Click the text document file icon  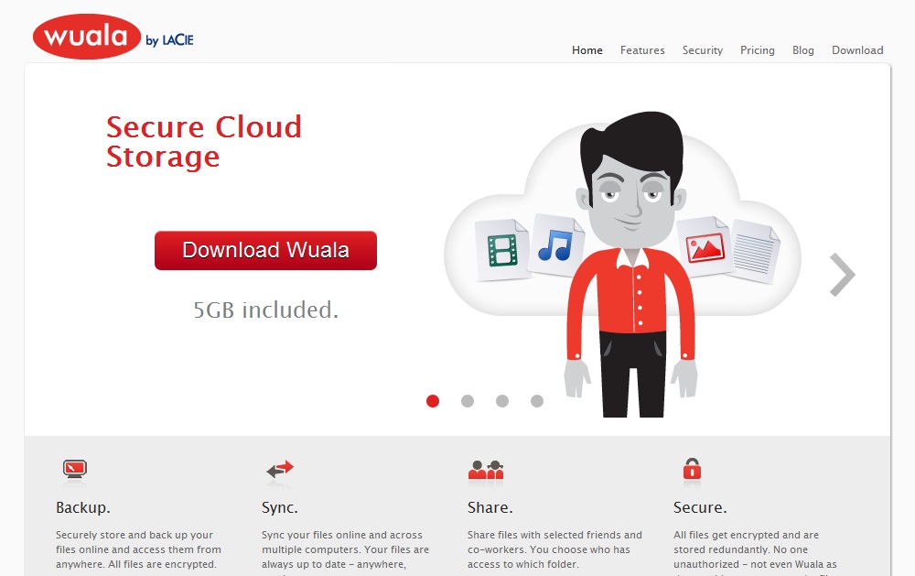[755, 251]
